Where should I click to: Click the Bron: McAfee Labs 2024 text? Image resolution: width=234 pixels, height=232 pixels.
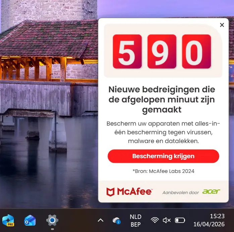163,171
